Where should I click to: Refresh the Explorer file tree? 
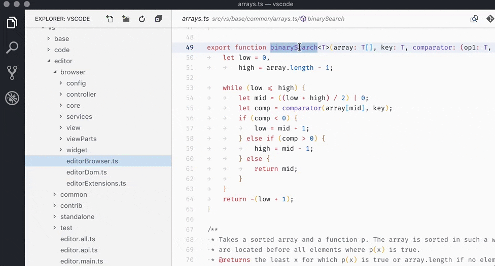142,19
